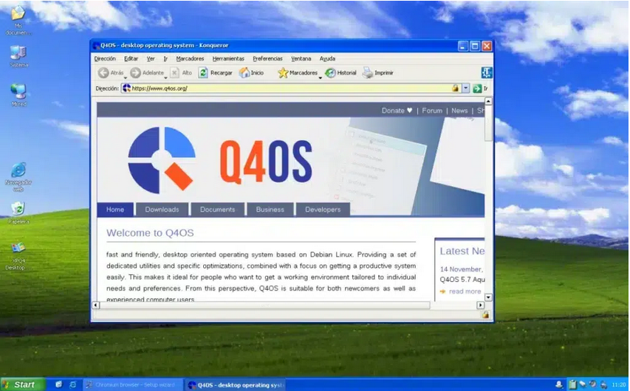This screenshot has width=630, height=391.
Task: Open the Papelera recycle bin icon
Action: [x=18, y=209]
